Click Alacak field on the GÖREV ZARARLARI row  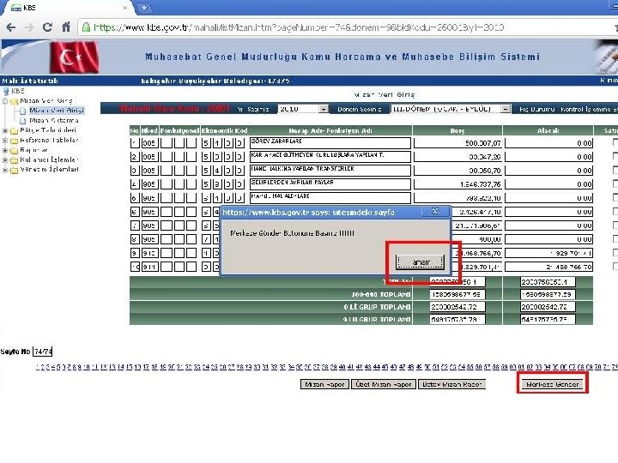pyautogui.click(x=548, y=143)
